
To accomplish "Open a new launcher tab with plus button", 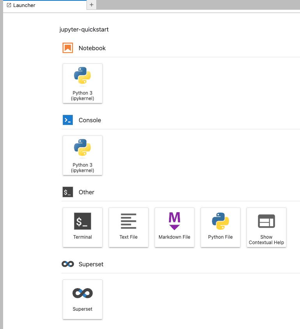I will pyautogui.click(x=92, y=5).
